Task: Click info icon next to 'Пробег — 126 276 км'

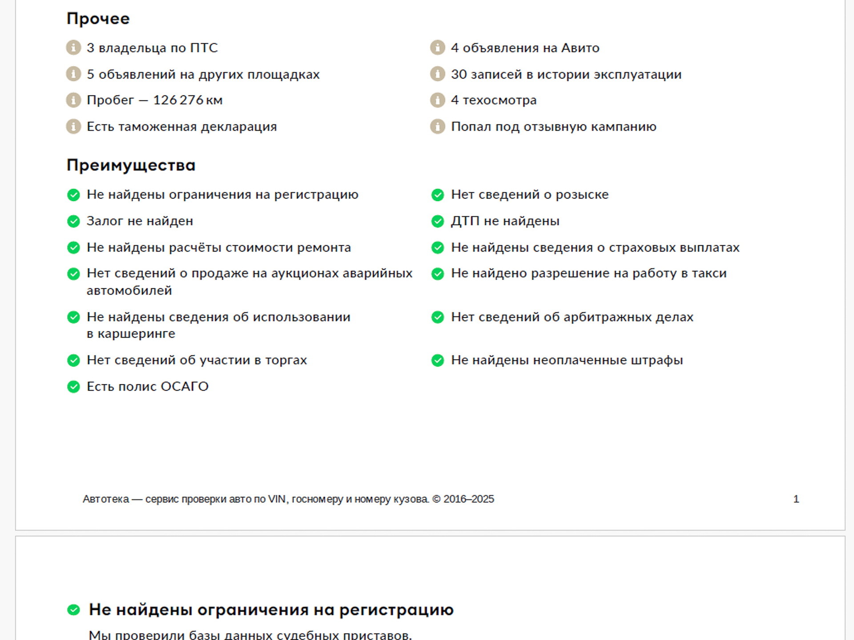Action: pos(73,100)
